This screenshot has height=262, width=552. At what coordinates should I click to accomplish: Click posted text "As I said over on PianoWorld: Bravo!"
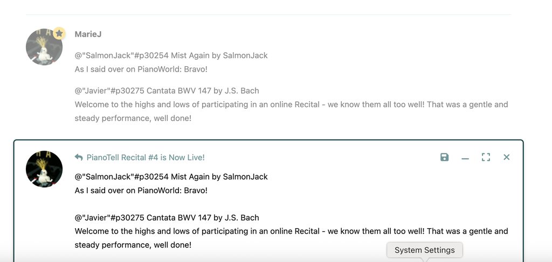(x=141, y=69)
